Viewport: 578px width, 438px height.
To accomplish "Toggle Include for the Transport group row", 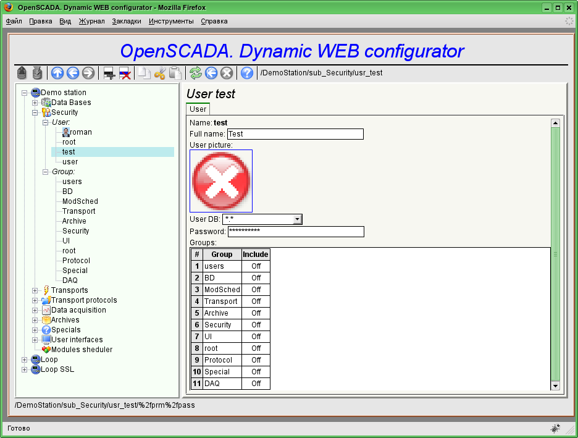I will [x=256, y=301].
